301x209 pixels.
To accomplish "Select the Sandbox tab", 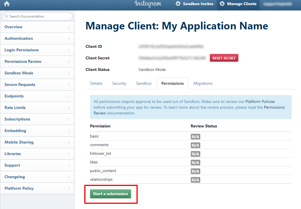I will pos(144,83).
